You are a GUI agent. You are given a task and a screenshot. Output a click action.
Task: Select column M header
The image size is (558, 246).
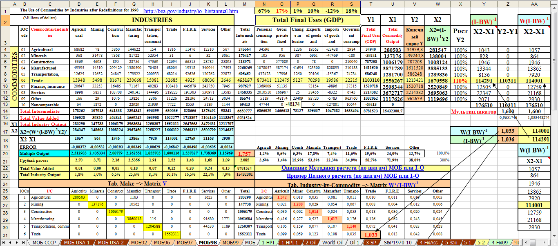click(245, 4)
